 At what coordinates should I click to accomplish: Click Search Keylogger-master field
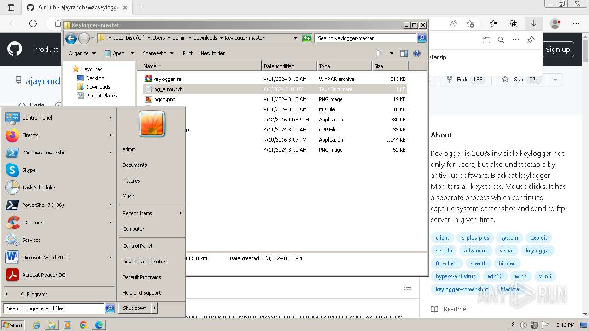click(x=366, y=38)
